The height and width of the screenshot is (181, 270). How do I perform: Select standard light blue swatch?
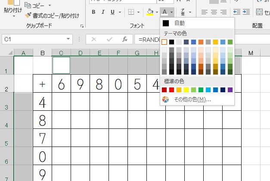tap(208, 90)
